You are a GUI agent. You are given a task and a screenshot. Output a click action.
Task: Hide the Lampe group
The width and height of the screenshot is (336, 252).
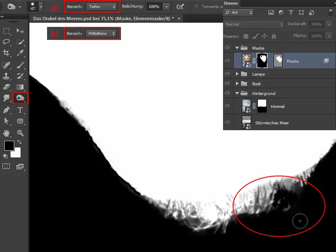click(227, 73)
